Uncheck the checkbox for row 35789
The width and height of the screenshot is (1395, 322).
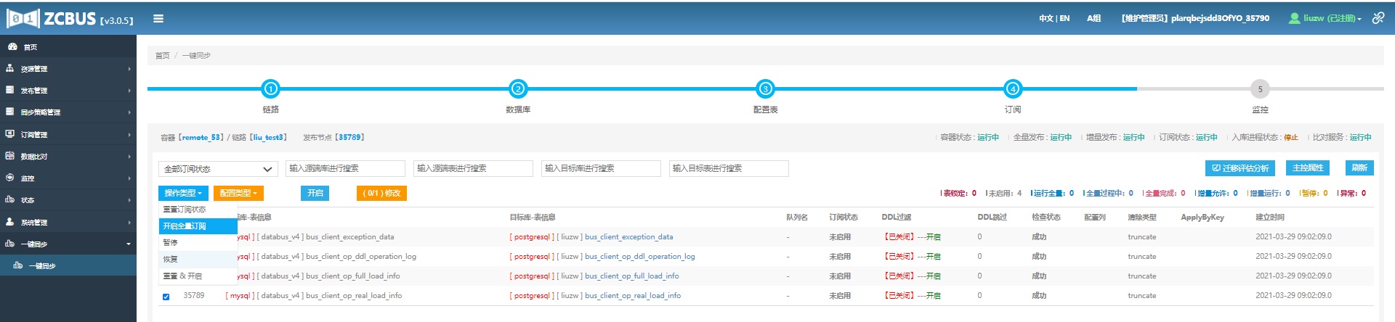[166, 297]
